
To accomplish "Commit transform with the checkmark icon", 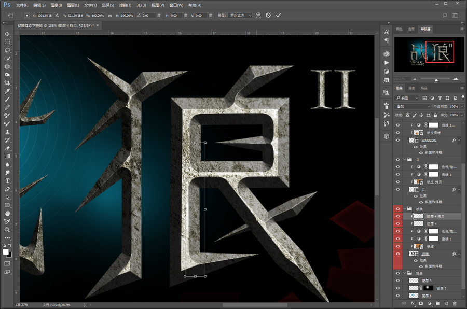I will point(278,16).
